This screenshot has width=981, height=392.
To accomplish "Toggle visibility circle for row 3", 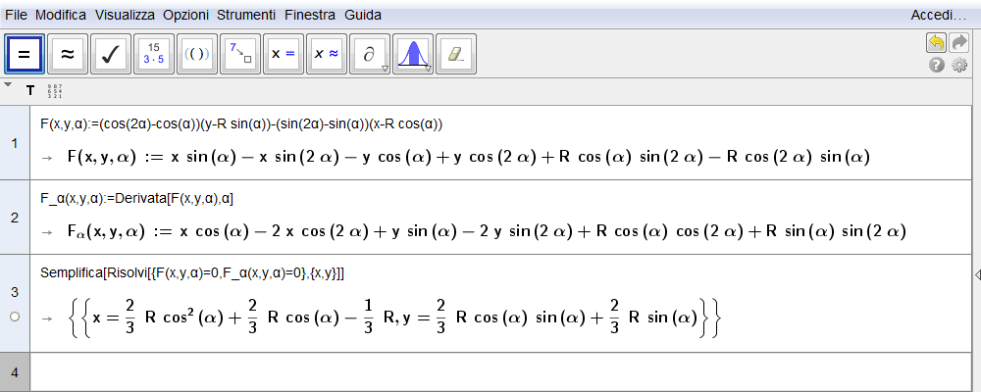I will tap(15, 317).
